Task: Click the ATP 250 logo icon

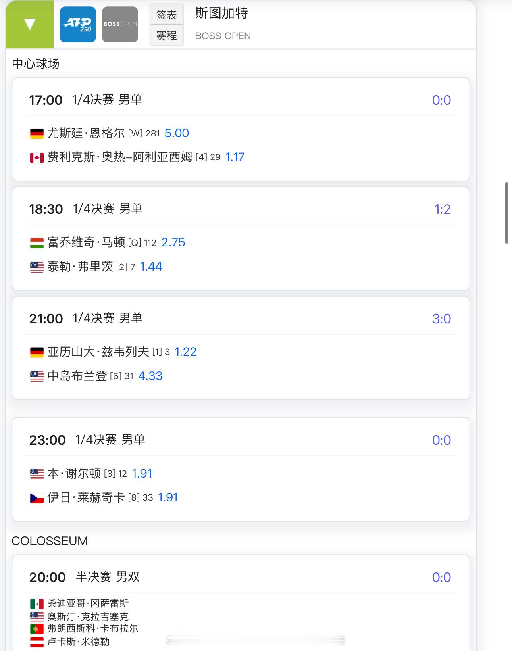Action: pos(78,25)
